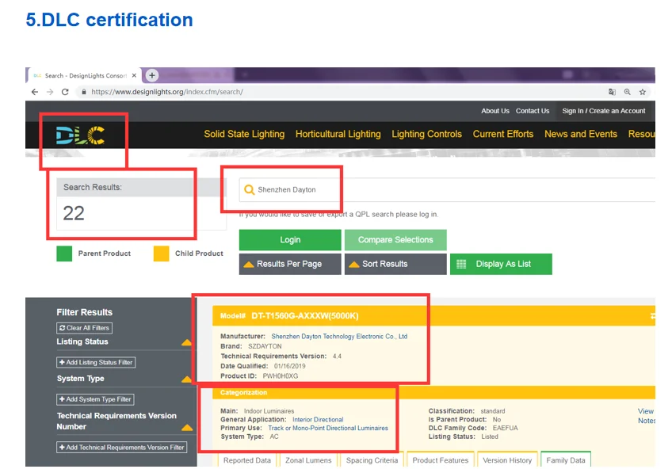The image size is (672, 469).
Task: Open the Sort Results dropdown
Action: click(395, 264)
